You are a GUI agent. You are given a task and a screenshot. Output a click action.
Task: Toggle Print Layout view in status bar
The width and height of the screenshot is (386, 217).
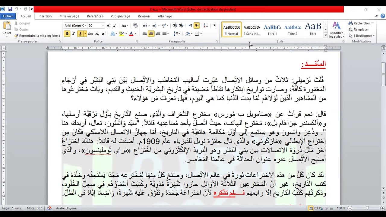click(311, 208)
